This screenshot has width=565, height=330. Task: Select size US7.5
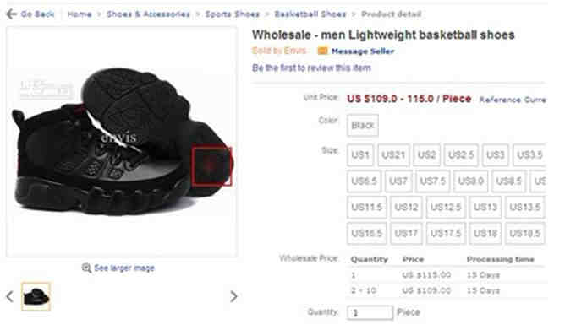click(x=433, y=181)
